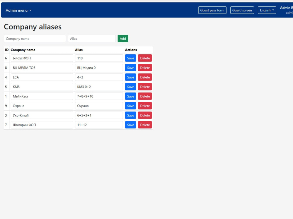
Task: Edit the company name МейнКаст
Action: pos(42,96)
